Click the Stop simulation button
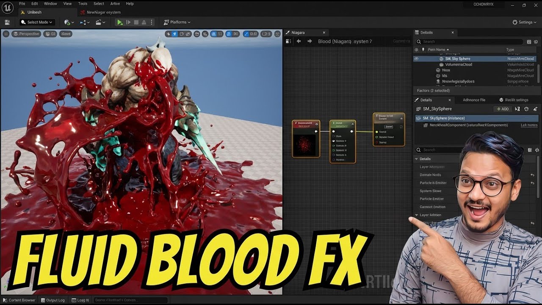Viewport: 542px width, 305px height. pyautogui.click(x=136, y=22)
